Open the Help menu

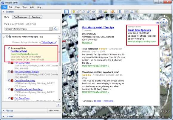pos(39,7)
